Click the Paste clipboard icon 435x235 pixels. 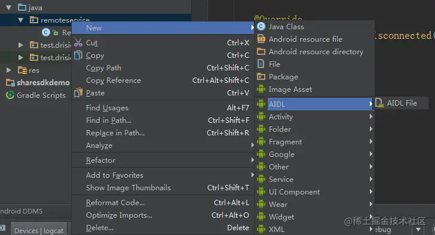click(x=78, y=92)
